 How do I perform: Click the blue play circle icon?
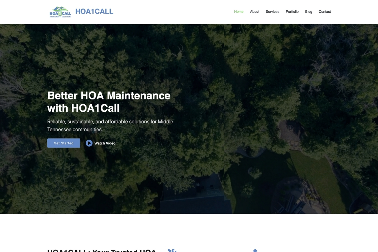point(89,143)
